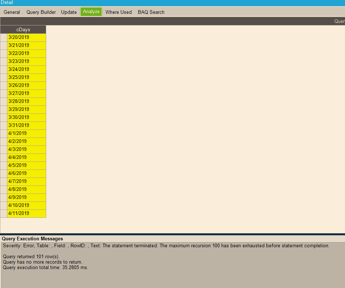Screen dimensions: 345x288
Task: Click the row selector for 3/20/2019
Action: [x=4, y=37]
